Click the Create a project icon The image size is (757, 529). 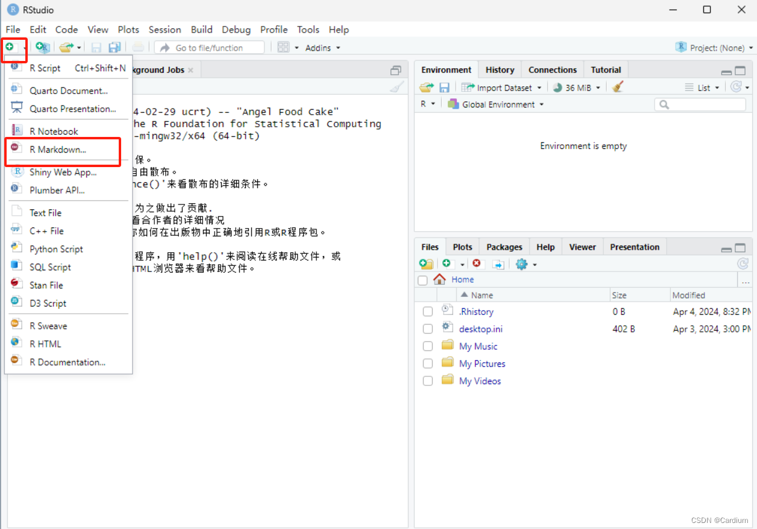pos(42,47)
